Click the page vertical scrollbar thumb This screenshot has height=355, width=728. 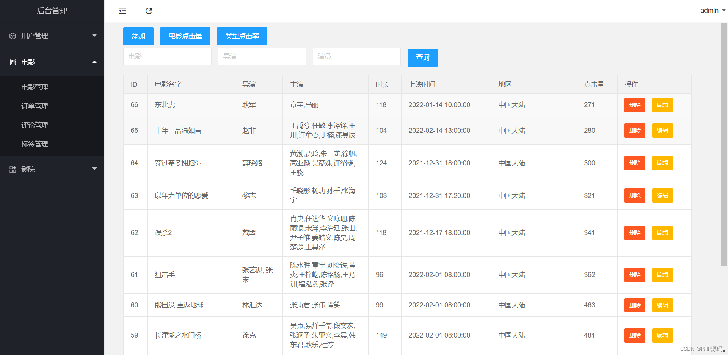click(x=724, y=145)
